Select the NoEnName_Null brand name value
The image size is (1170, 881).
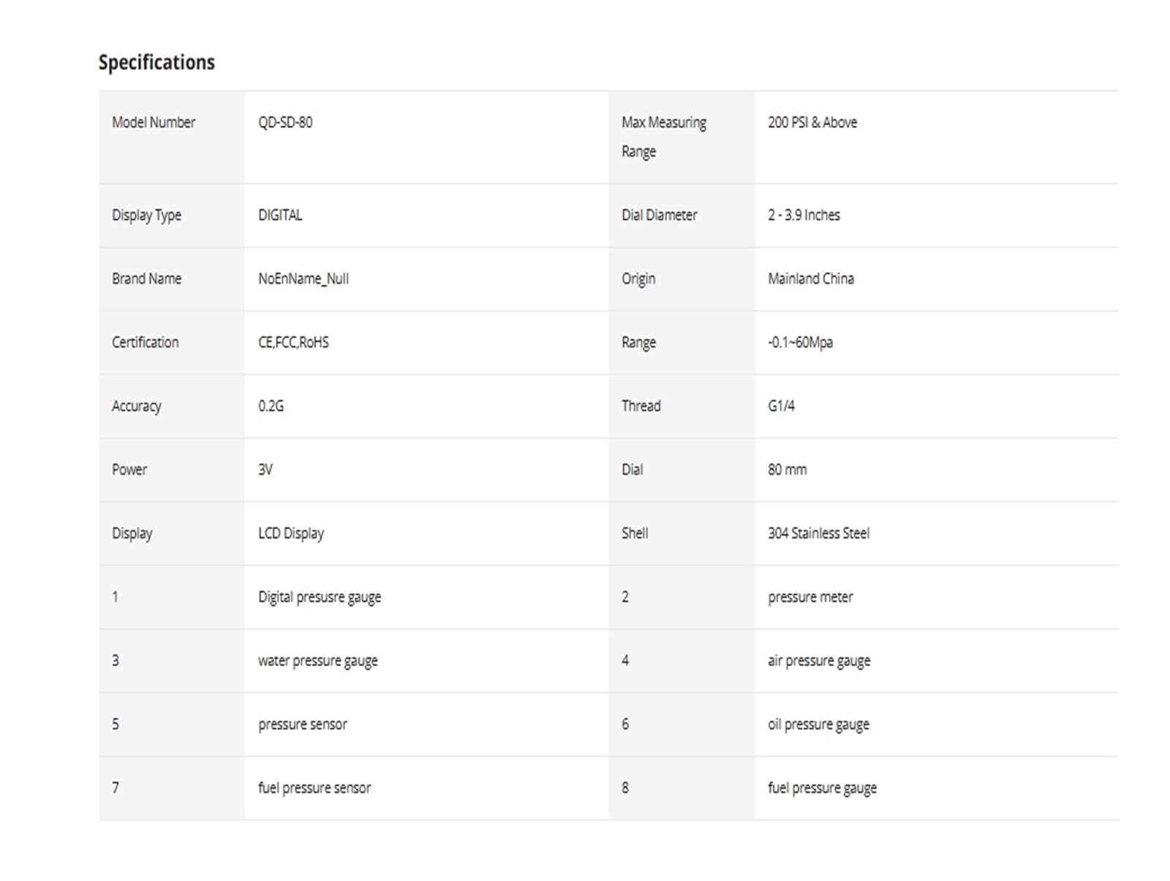pos(303,279)
